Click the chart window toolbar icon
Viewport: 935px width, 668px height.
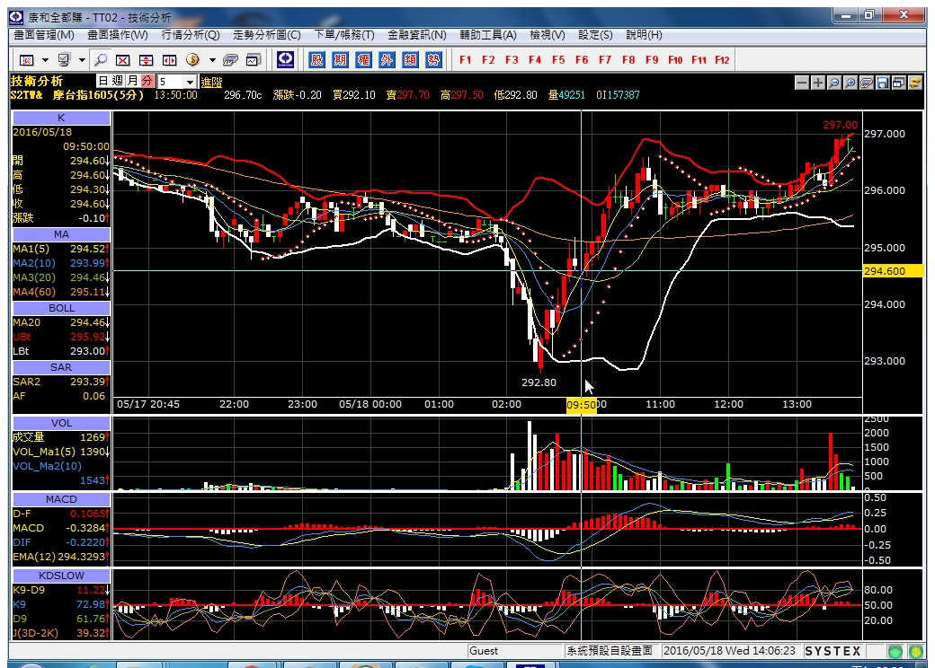click(254, 60)
